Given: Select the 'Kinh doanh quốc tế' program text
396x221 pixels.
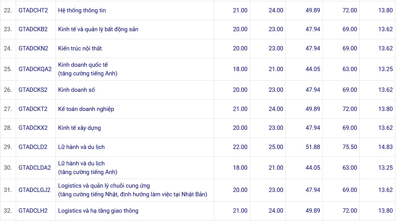Looking at the screenshot, I should click(83, 65).
